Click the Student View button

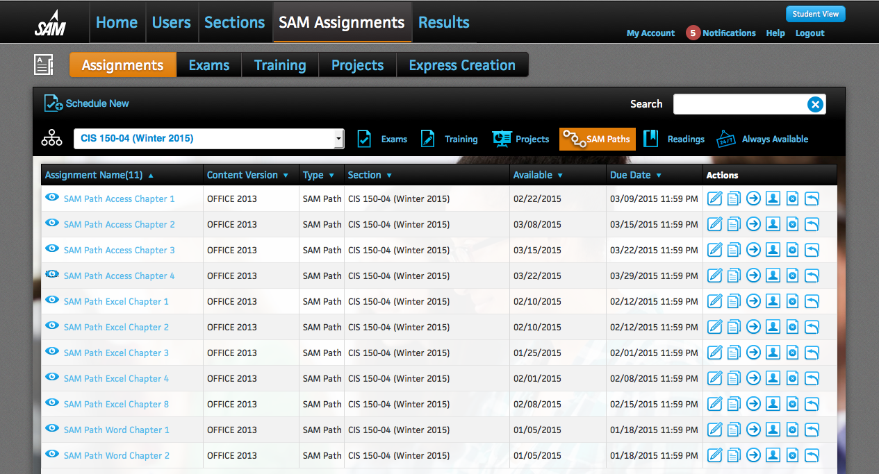(x=816, y=14)
